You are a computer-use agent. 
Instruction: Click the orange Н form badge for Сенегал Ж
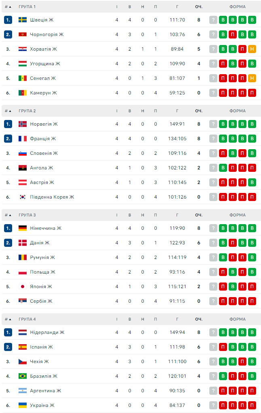pyautogui.click(x=252, y=78)
